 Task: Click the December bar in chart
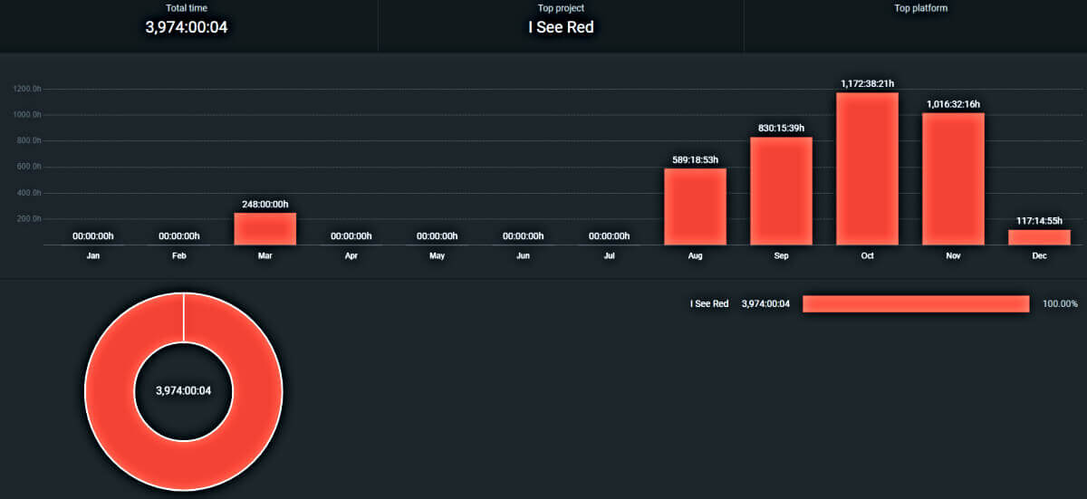pos(1040,237)
